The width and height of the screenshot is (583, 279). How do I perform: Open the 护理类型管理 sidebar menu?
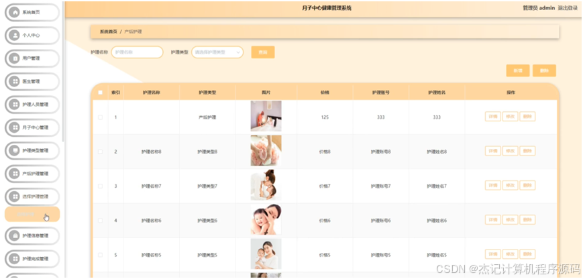[32, 150]
